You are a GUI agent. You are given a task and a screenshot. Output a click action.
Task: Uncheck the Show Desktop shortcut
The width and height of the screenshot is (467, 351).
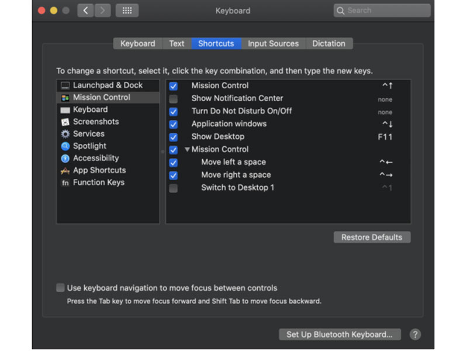pos(174,137)
